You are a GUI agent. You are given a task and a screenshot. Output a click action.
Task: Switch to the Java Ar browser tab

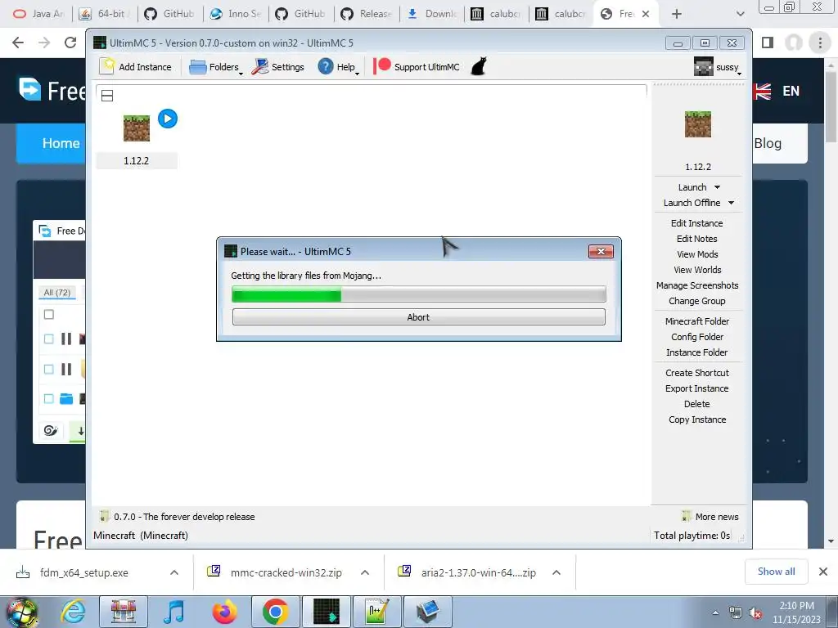pos(38,14)
